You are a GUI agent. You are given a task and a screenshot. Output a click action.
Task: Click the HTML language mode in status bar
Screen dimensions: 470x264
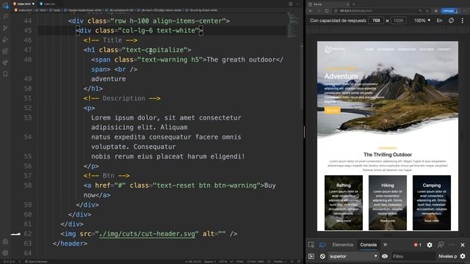240,262
